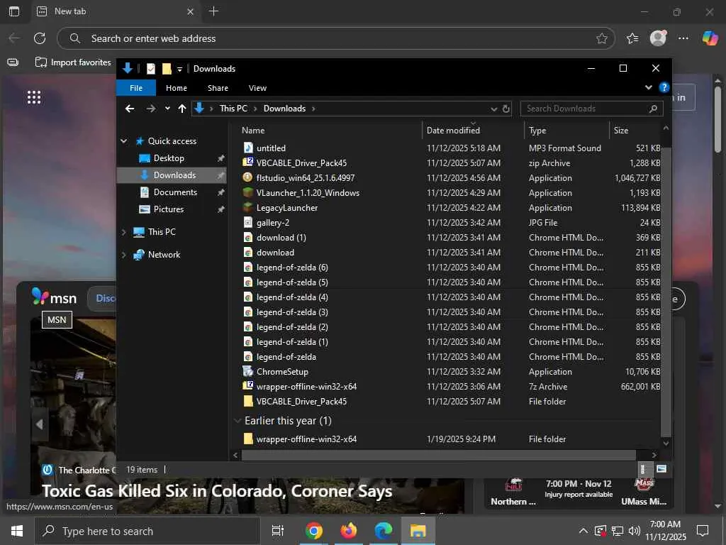The height and width of the screenshot is (545, 726).
Task: Click the New folder quick access toolbar icon
Action: pyautogui.click(x=167, y=69)
